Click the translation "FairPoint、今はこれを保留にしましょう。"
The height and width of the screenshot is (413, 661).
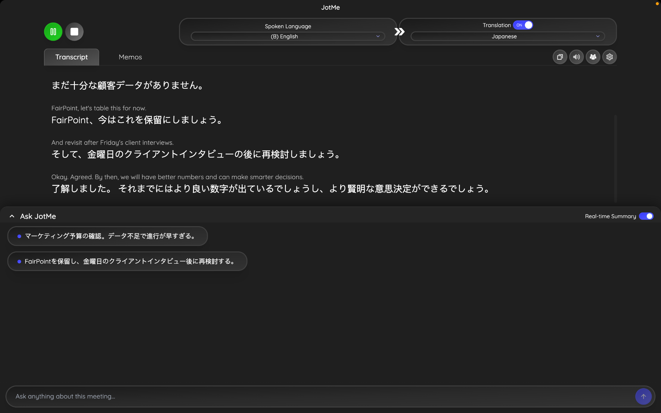(137, 120)
